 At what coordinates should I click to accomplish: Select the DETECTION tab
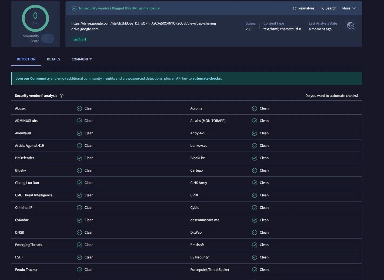coord(26,59)
